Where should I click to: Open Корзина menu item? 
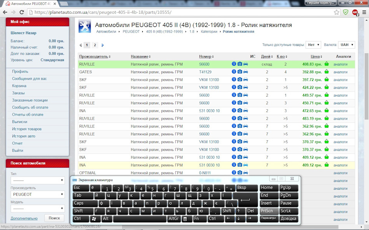[x=19, y=85]
